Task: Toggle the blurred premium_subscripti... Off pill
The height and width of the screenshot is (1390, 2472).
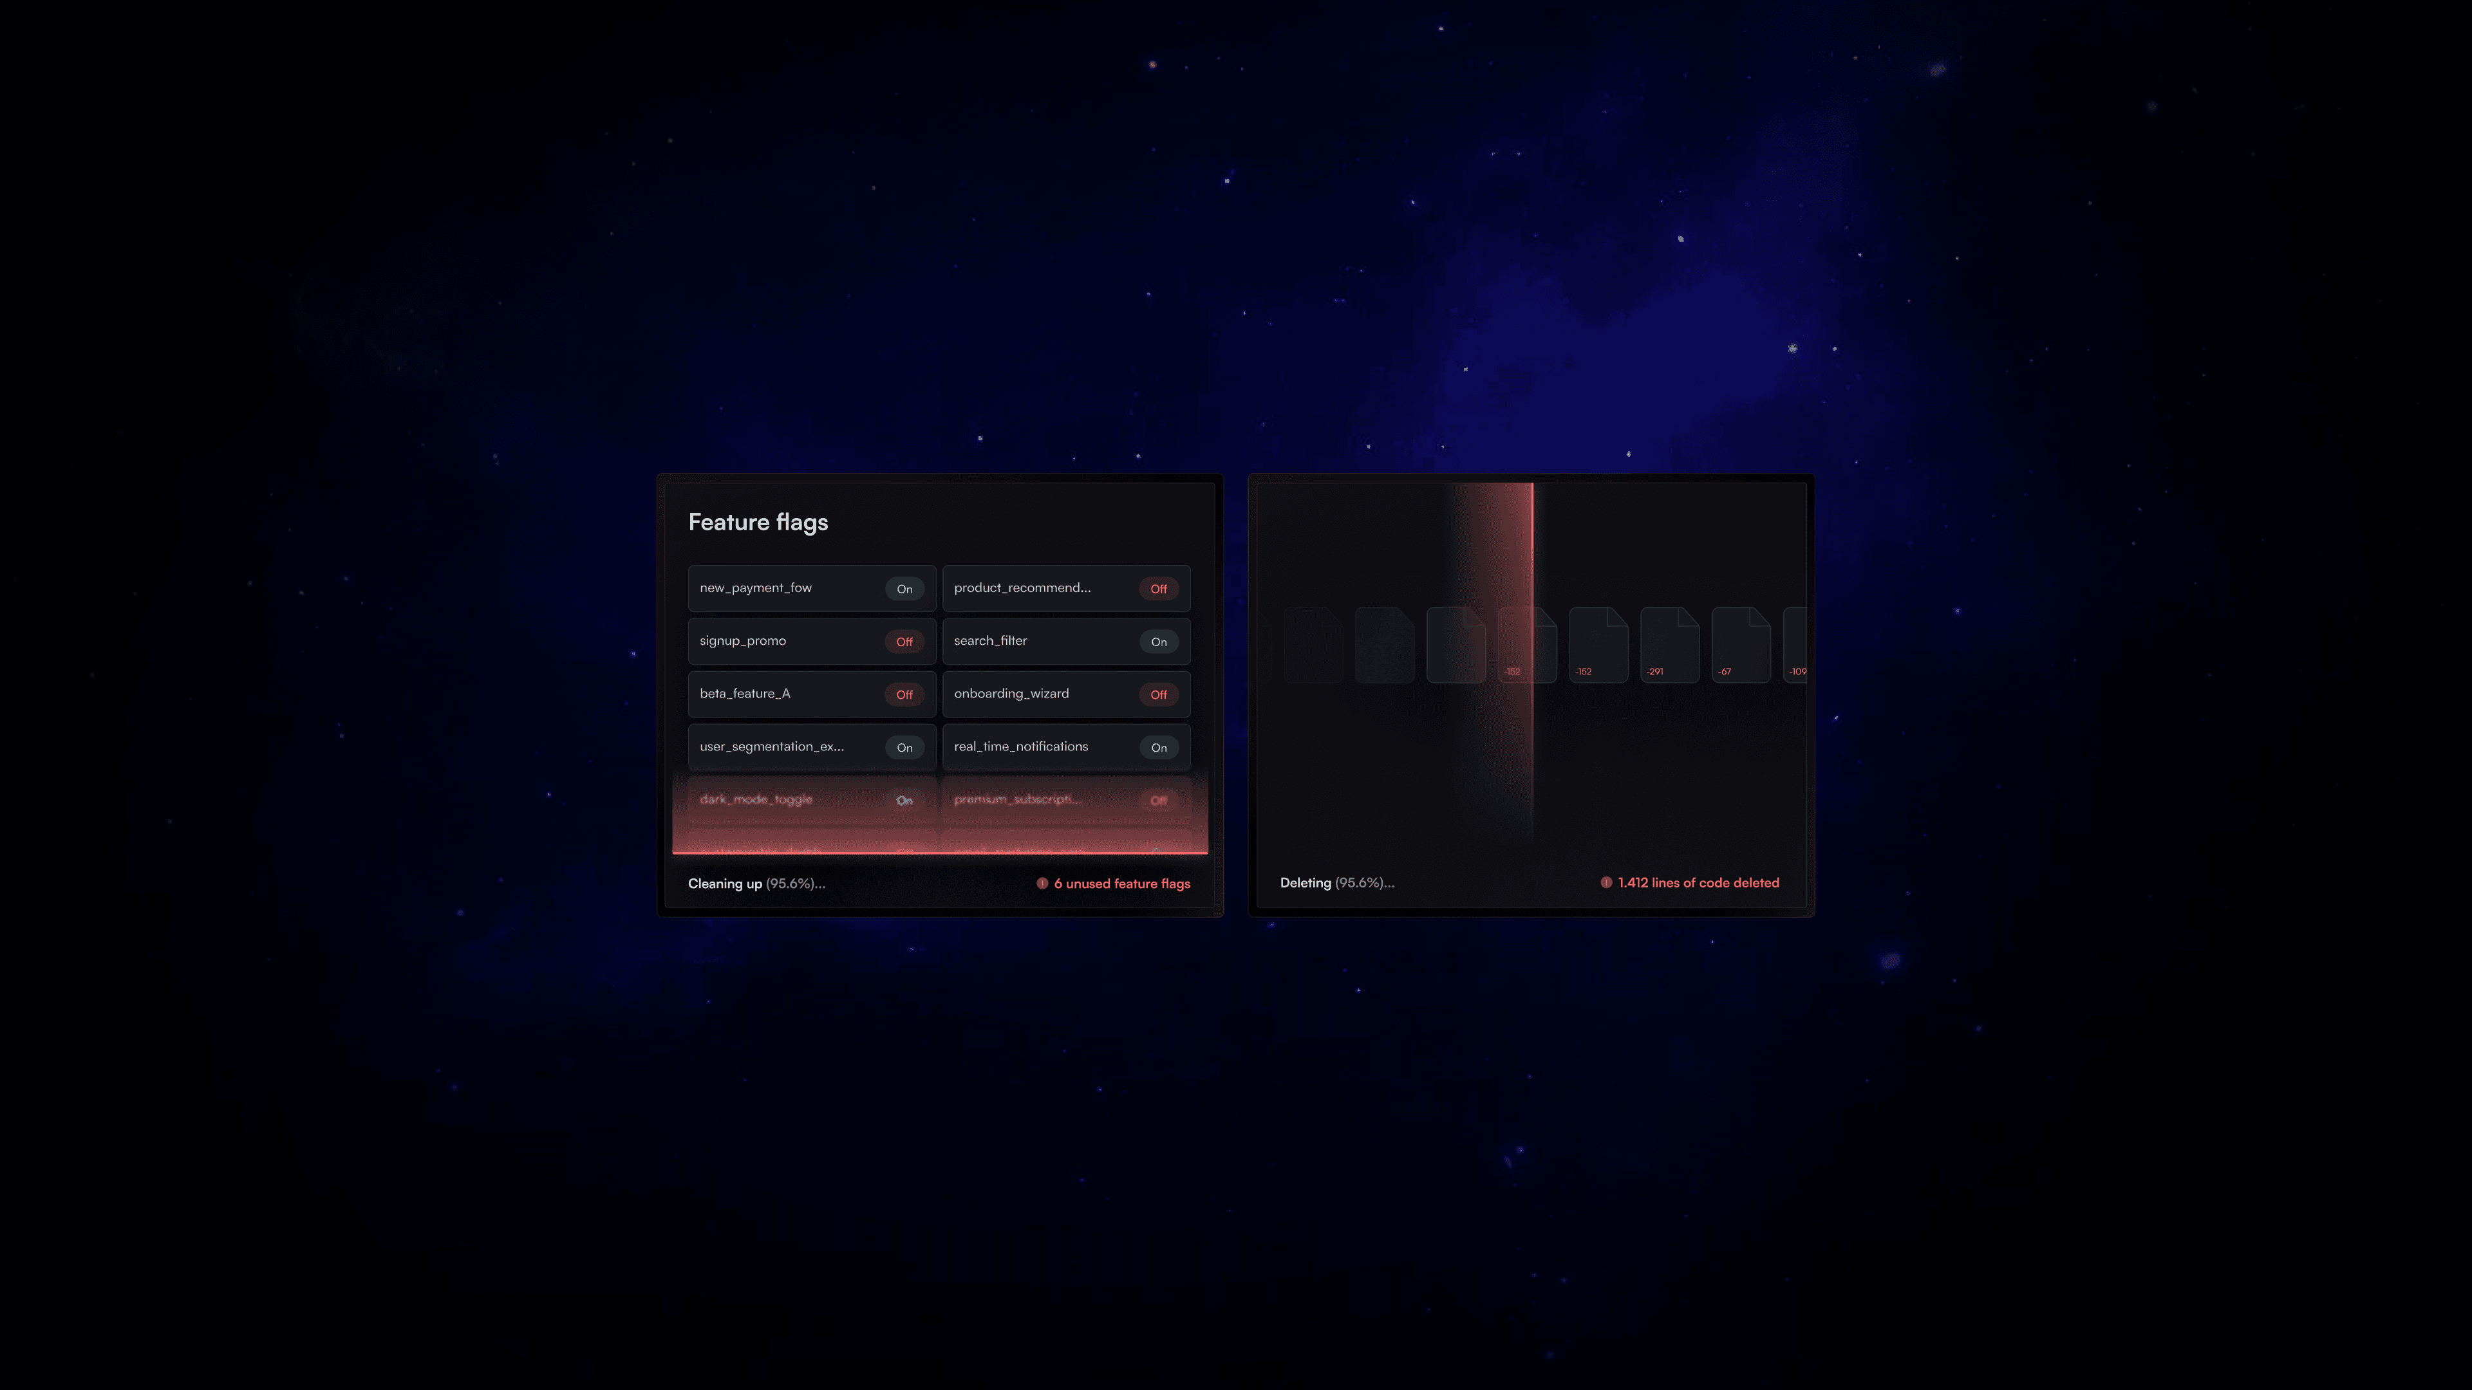Action: coord(1158,800)
